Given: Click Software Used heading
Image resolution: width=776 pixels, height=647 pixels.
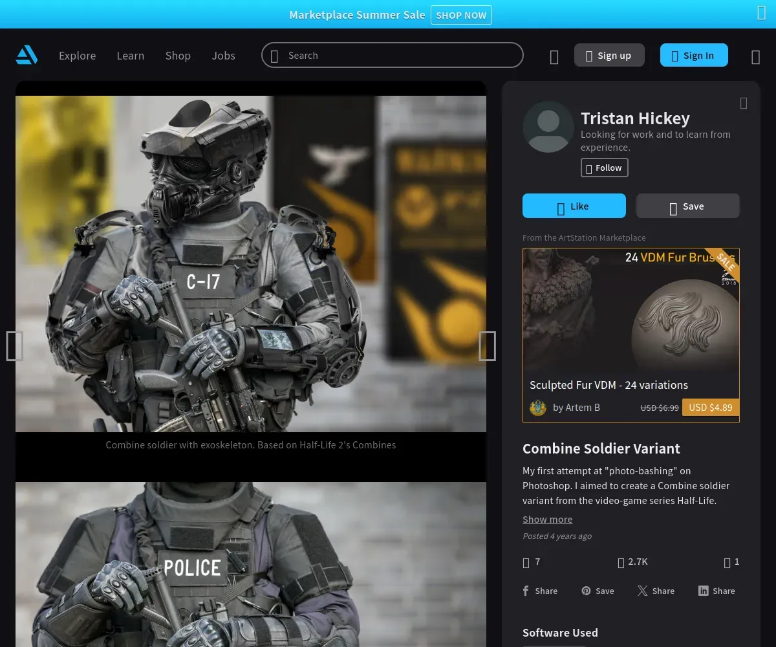Looking at the screenshot, I should click(x=560, y=633).
